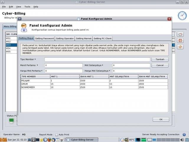Click the admin user icon in dialog

[24, 27]
